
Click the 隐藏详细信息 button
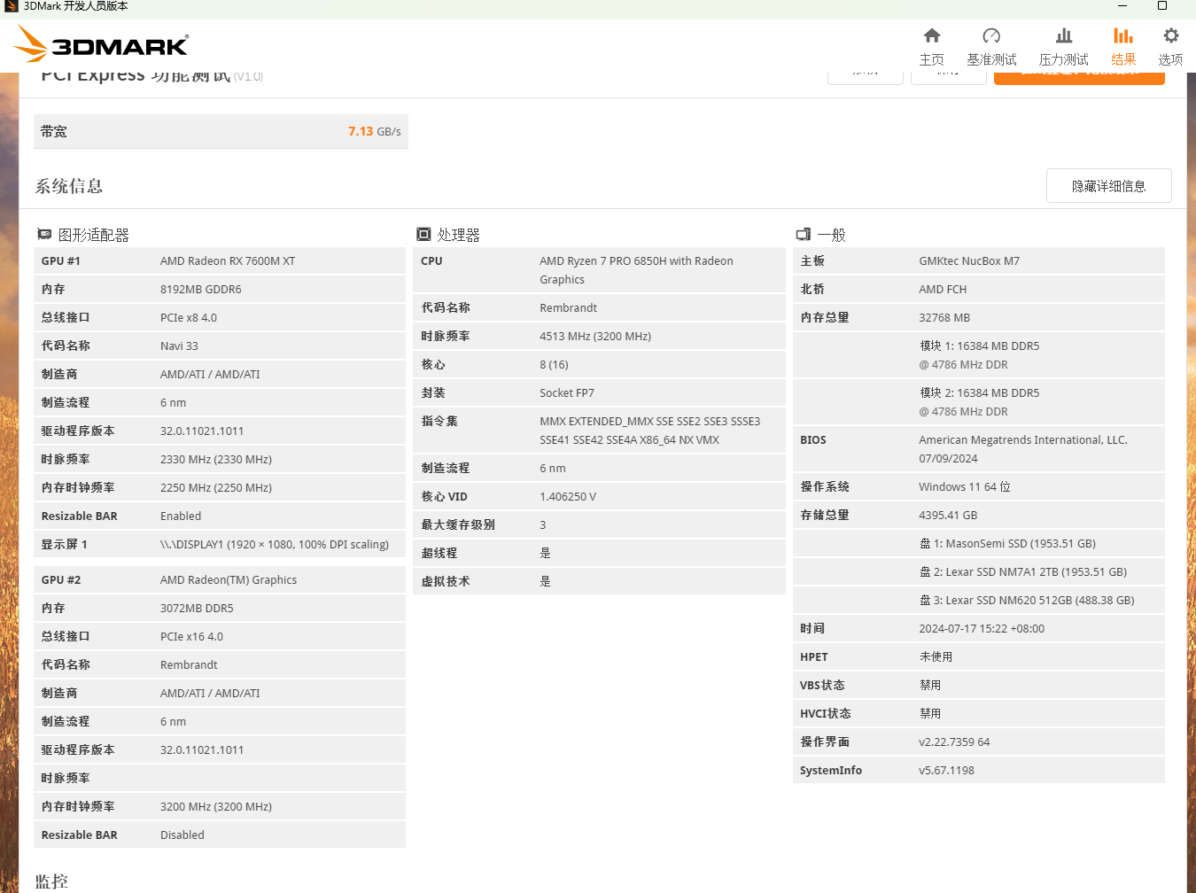pos(1108,185)
